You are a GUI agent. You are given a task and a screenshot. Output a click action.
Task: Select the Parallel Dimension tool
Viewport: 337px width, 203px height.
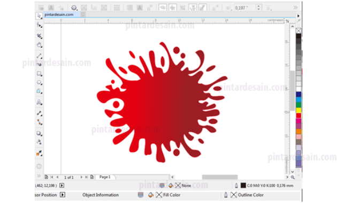point(39,113)
